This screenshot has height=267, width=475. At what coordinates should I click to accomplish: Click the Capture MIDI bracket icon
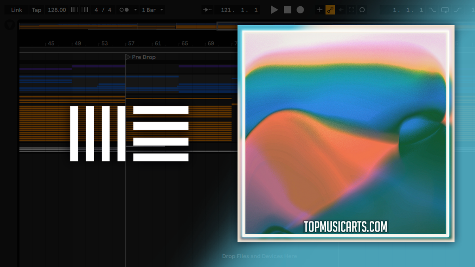351,10
